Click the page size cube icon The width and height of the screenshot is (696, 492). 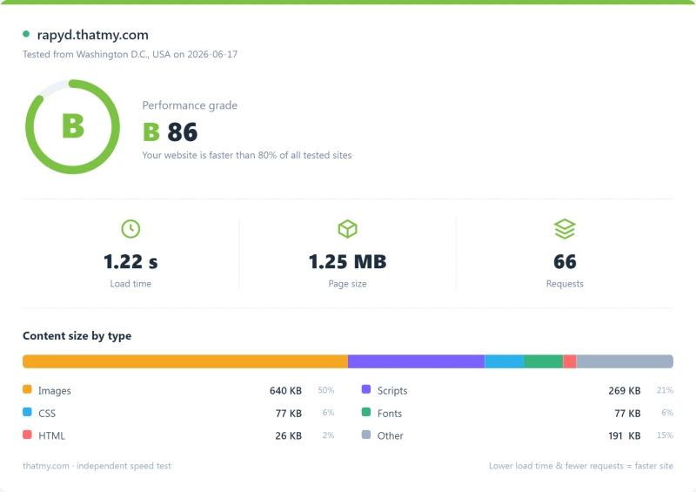[347, 229]
